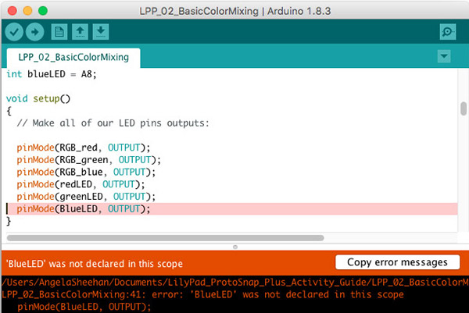Click the void setup() line in editor
This screenshot has height=313, width=469.
[38, 98]
